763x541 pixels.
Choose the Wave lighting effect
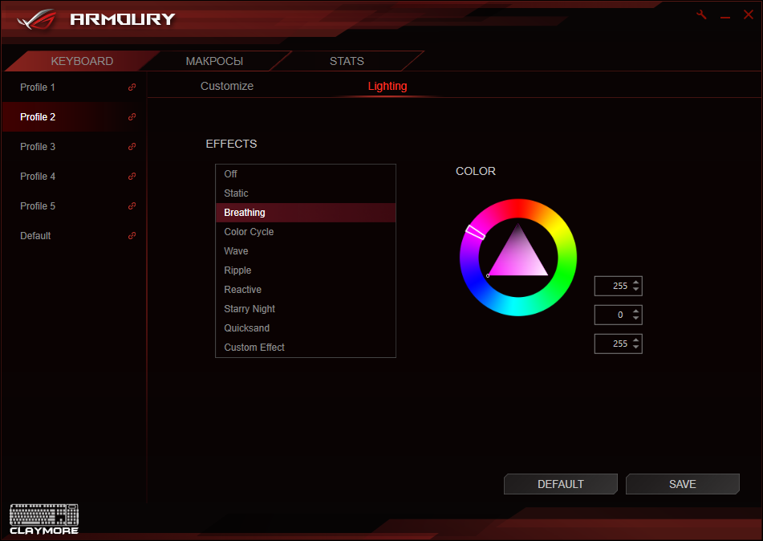point(306,251)
